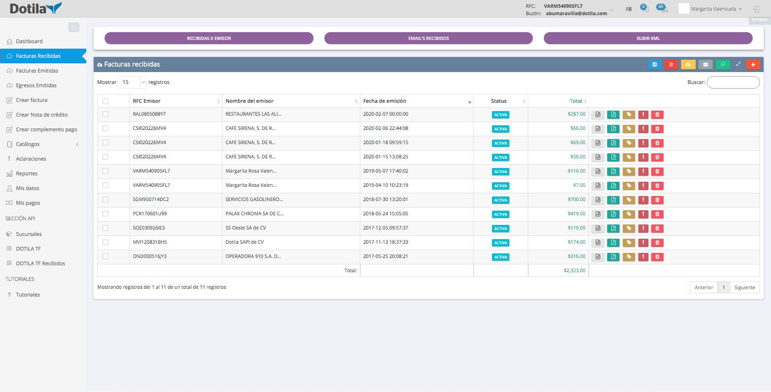This screenshot has width=771, height=392.
Task: Click the EMAIL'S RECIBIDOS button
Action: click(x=429, y=38)
